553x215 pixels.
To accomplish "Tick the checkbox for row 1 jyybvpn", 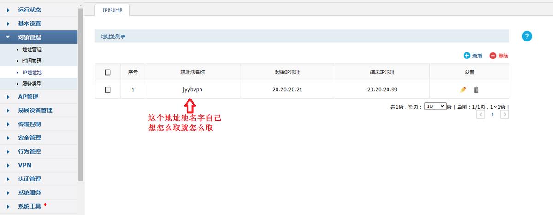I will click(x=108, y=90).
